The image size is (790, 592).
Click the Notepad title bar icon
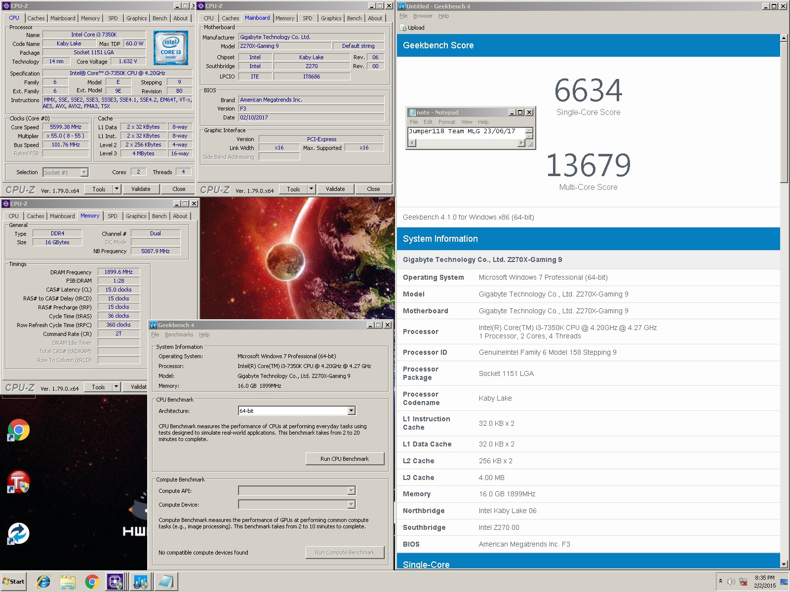(412, 112)
